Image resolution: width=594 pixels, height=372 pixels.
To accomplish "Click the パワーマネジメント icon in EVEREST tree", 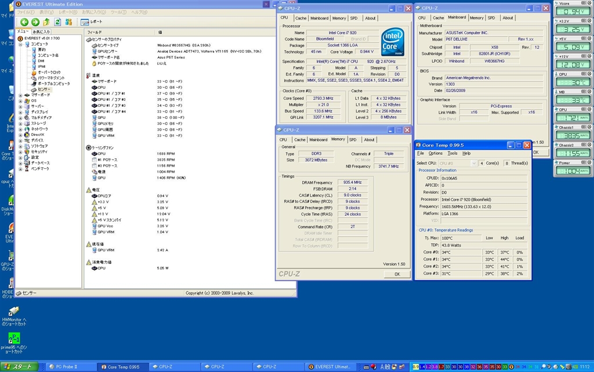I will coord(34,78).
